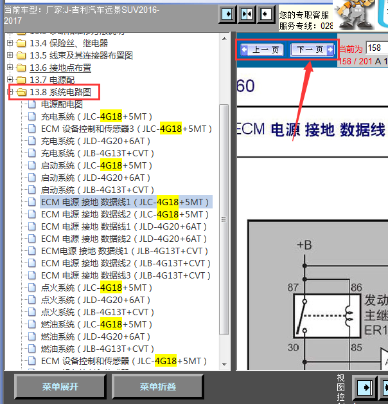This screenshot has height=404, width=388.
Task: Click document icon of 点火系统 (JLB-4G13T+CVT)
Action: 32,312
